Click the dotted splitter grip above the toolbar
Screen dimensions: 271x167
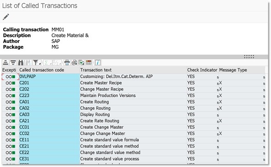click(x=249, y=57)
